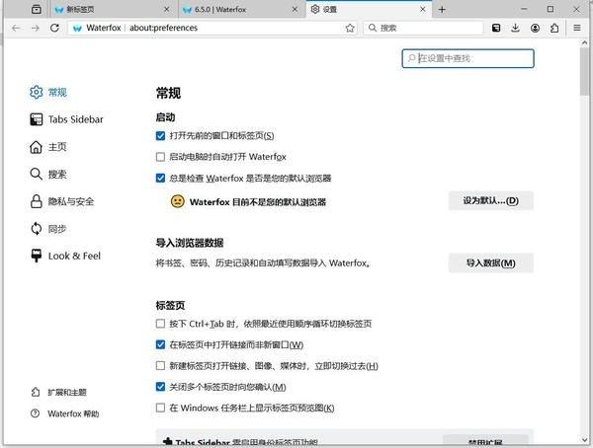Open the hamburger application menu
593x448 pixels.
click(x=577, y=28)
